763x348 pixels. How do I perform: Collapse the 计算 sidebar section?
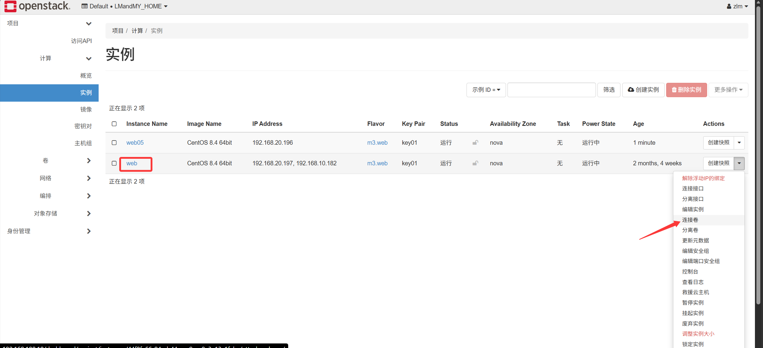(x=88, y=58)
